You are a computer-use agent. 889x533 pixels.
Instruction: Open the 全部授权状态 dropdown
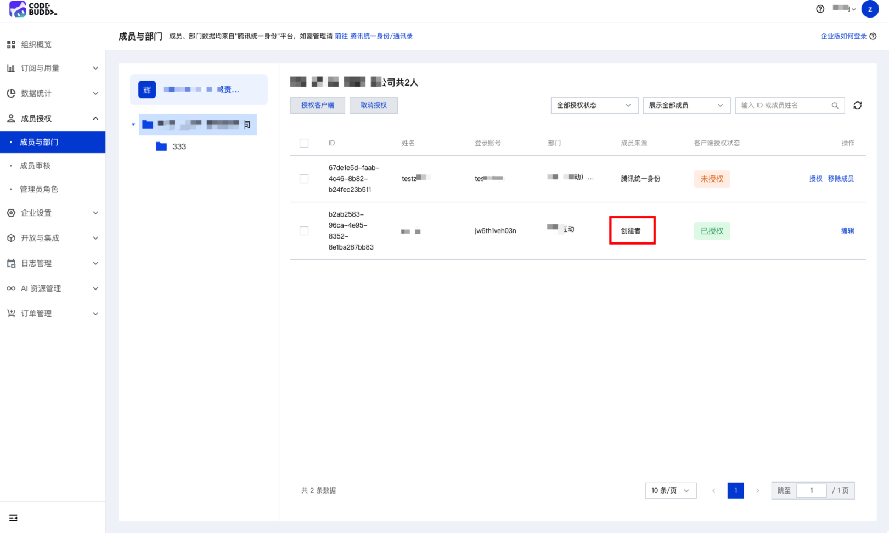594,105
